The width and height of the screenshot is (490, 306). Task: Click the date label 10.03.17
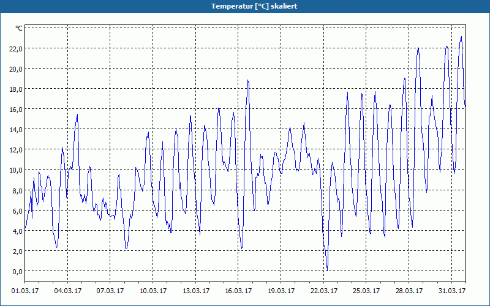pos(153,291)
